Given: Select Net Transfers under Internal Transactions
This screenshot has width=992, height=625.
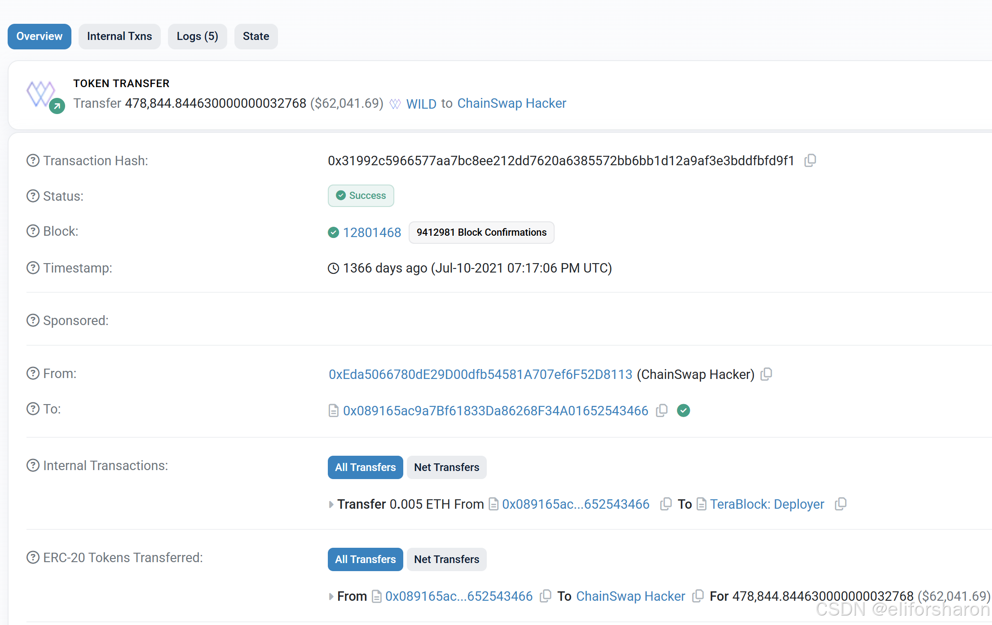Looking at the screenshot, I should coord(446,467).
